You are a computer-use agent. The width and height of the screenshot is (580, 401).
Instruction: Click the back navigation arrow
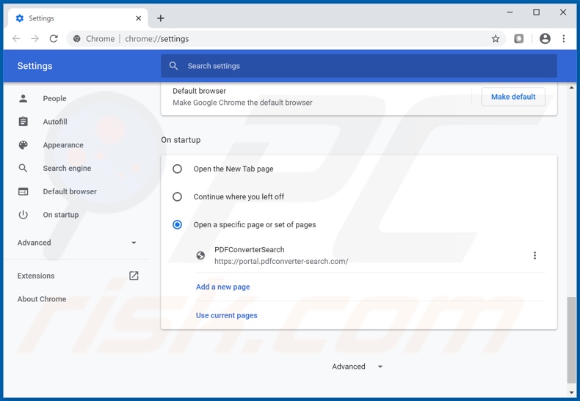[16, 38]
